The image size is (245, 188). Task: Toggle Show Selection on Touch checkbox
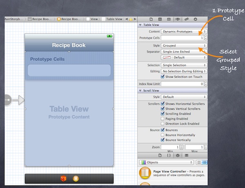(163, 76)
